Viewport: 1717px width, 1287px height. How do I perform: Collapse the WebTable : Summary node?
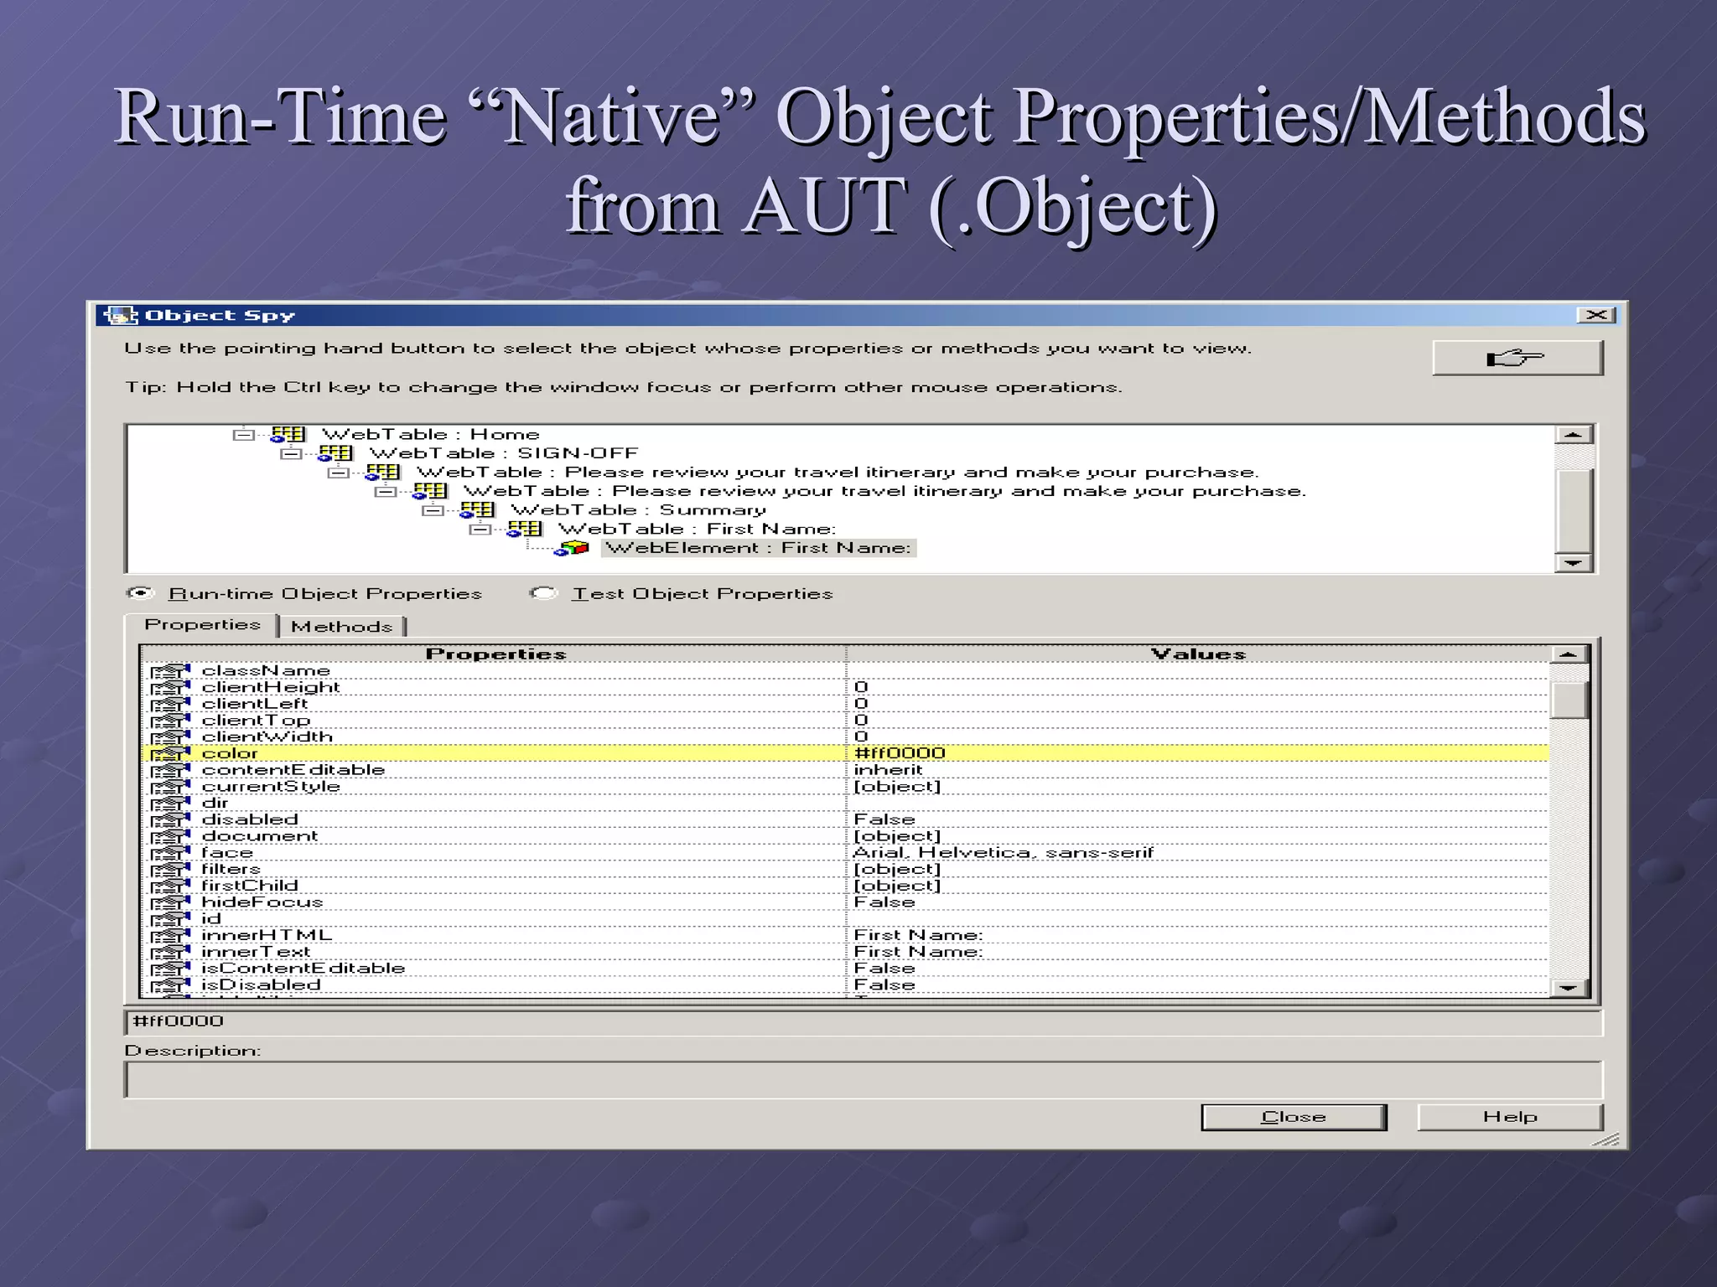point(433,509)
